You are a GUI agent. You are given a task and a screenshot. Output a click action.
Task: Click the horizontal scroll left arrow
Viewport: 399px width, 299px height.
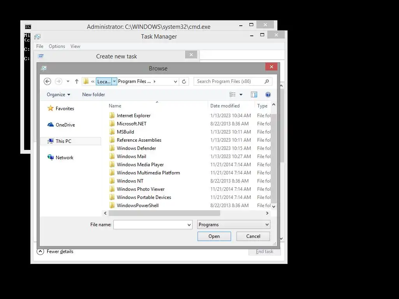coord(105,213)
